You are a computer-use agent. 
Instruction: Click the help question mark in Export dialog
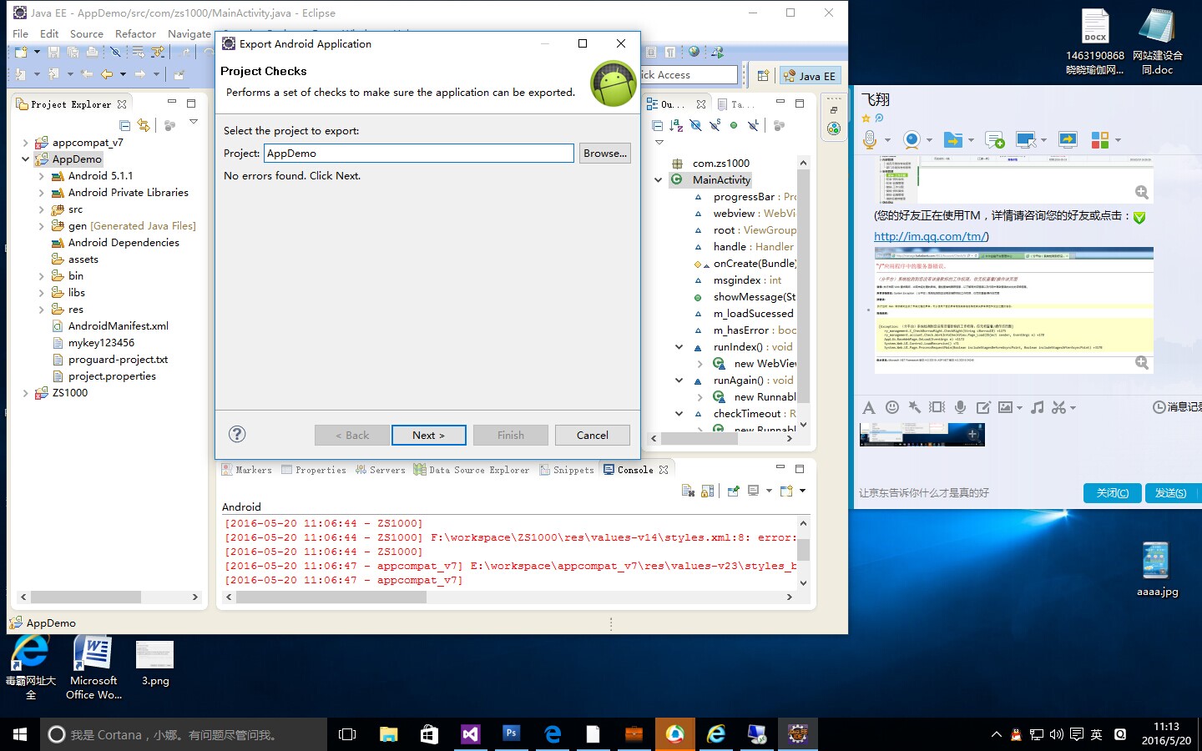pos(237,434)
